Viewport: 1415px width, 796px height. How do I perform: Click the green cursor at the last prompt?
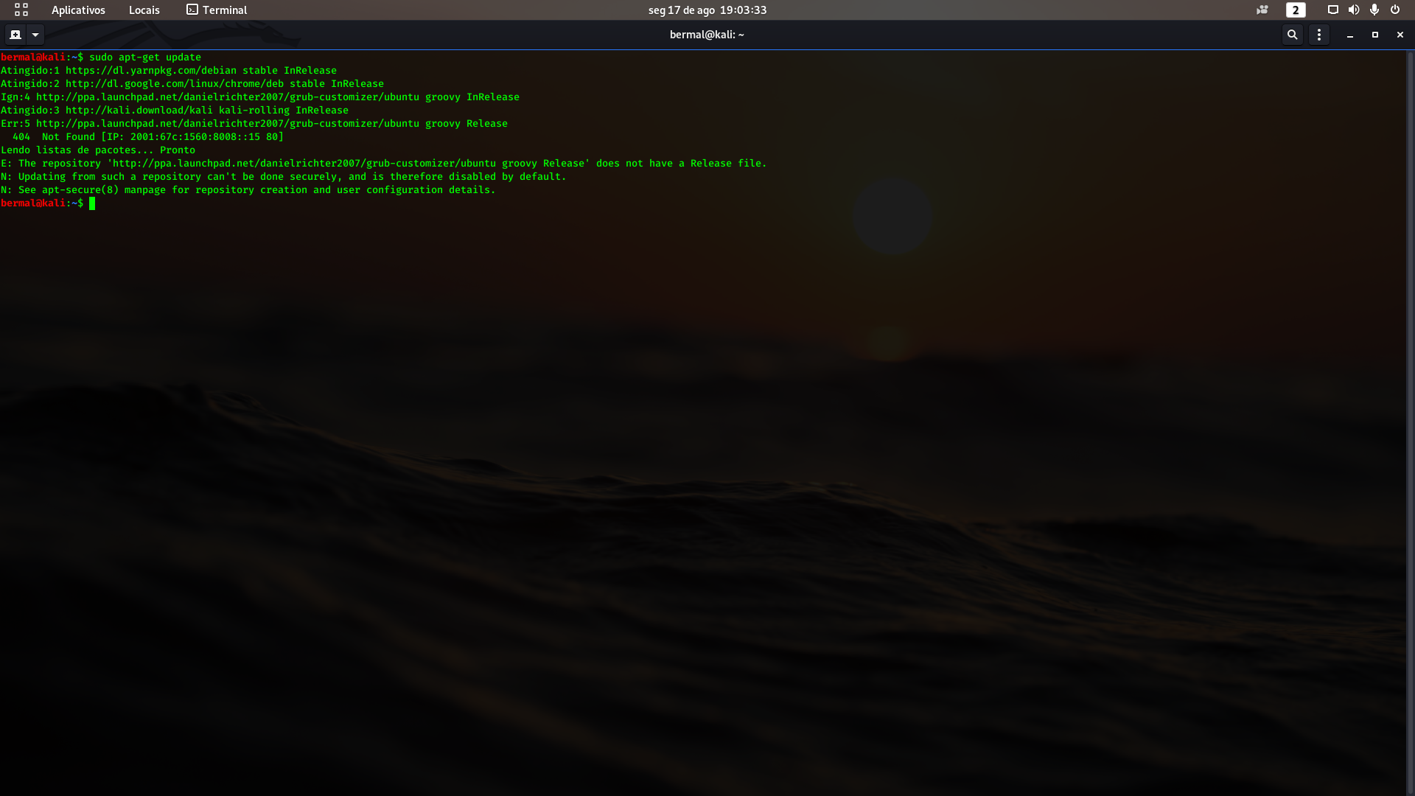coord(92,203)
